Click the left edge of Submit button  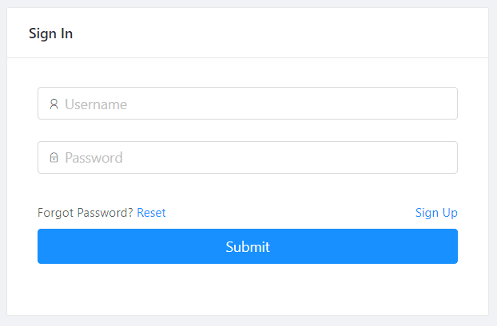pos(48,246)
